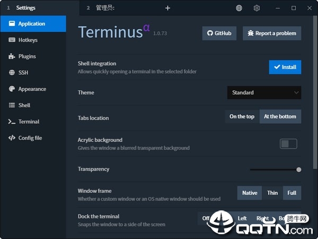Click the Terminal prompt icon
Viewport: 318px width, 239px height.
point(12,122)
